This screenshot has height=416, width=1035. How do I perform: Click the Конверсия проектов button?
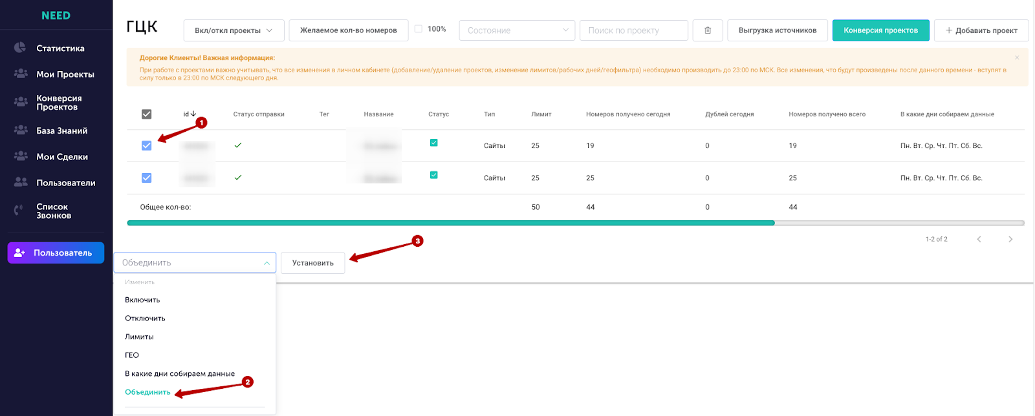pos(880,30)
